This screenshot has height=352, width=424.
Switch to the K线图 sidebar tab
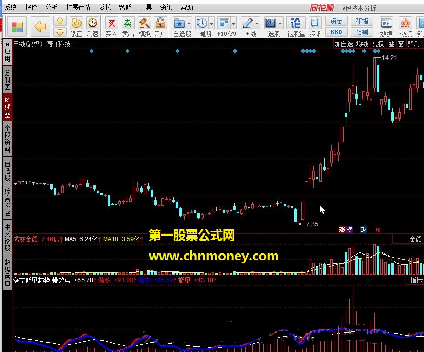[x=7, y=107]
